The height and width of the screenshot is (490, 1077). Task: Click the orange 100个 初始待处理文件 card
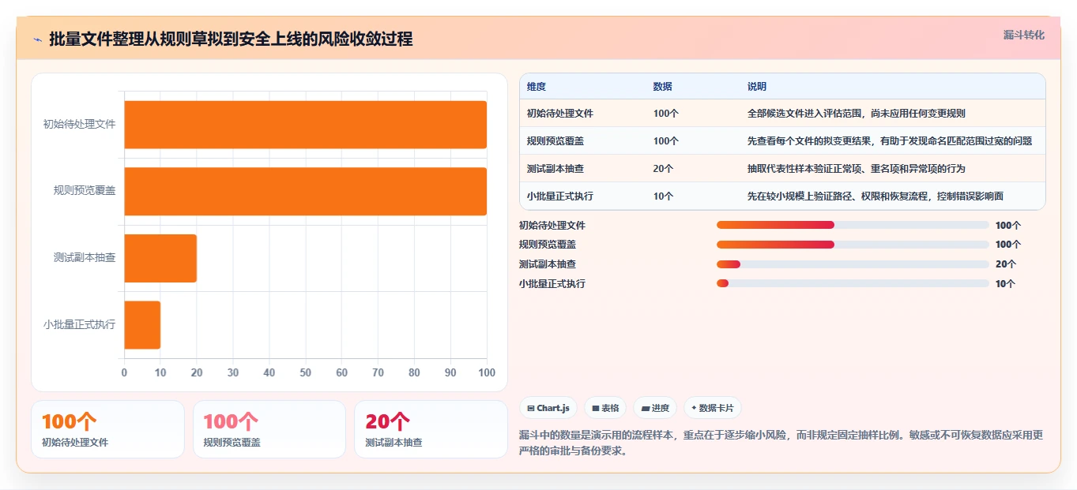[107, 429]
